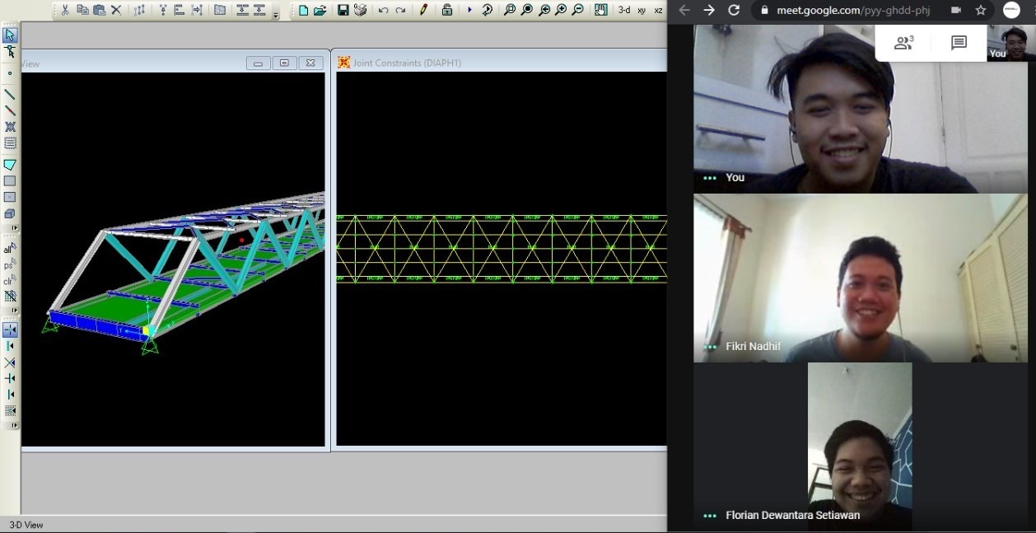Click the pencil icon in toolbar
1036x533 pixels.
[423, 10]
